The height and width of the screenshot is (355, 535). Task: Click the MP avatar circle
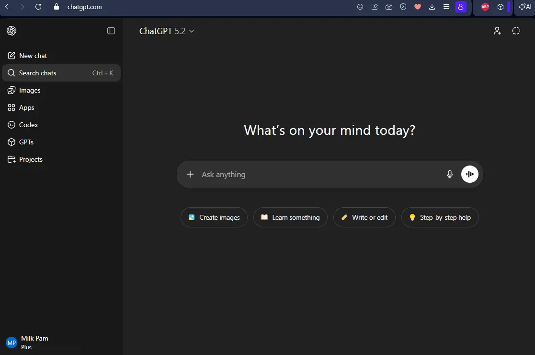(x=11, y=343)
